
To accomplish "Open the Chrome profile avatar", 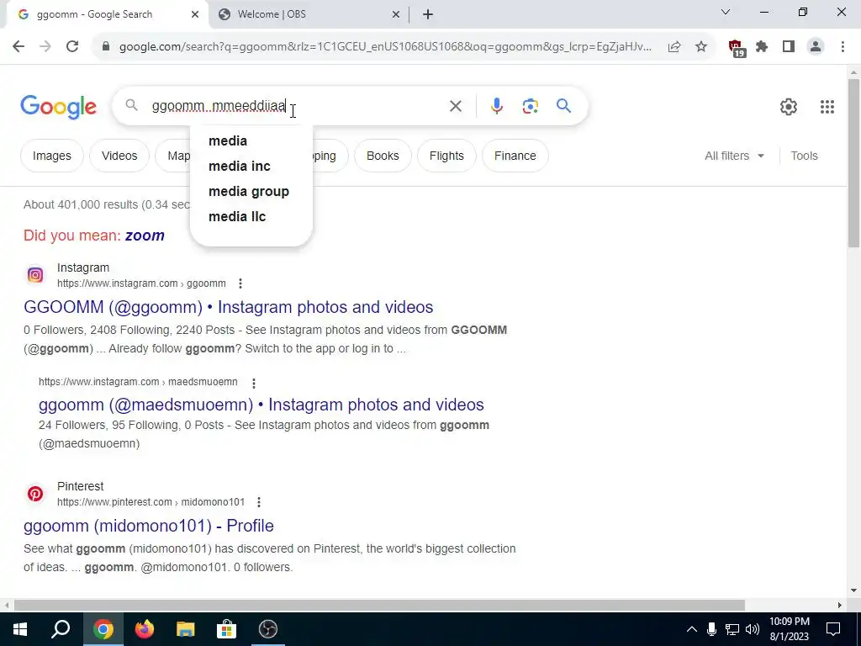I will point(816,47).
